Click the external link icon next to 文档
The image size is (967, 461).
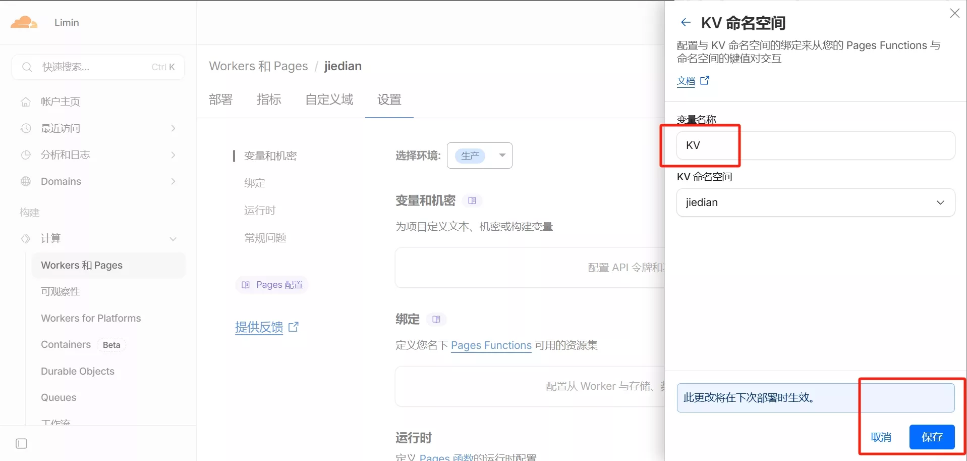(705, 80)
